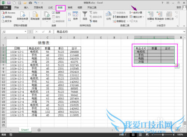Select the Sheet1 worksheet tab
The image size is (187, 137).
[x=25, y=130]
